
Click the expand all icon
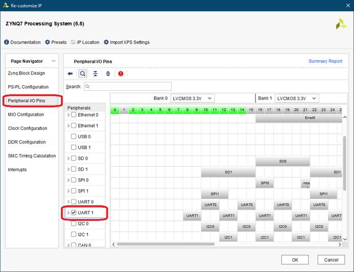tap(108, 73)
